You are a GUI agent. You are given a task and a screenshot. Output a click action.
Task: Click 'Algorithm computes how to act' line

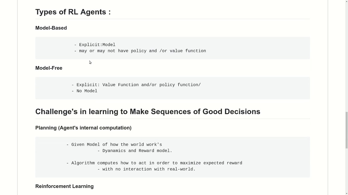click(154, 163)
